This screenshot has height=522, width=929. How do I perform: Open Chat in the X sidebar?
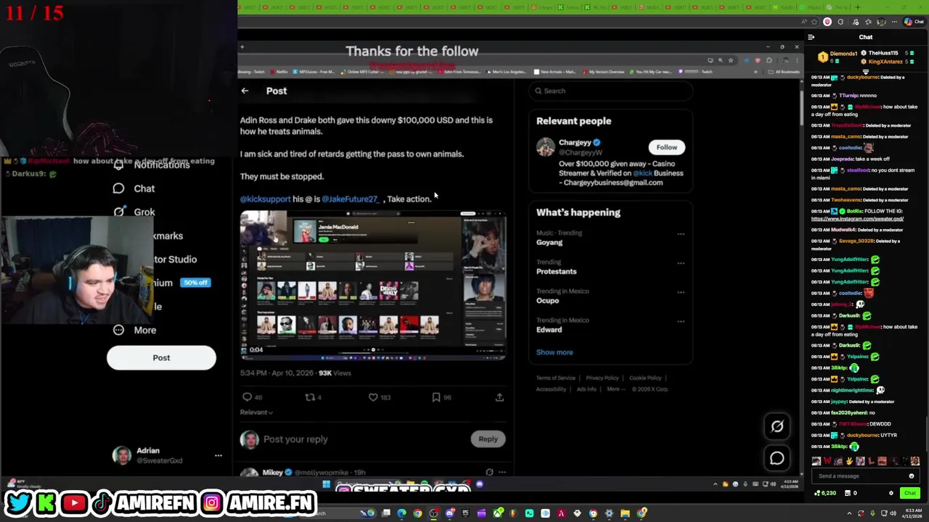click(x=134, y=188)
